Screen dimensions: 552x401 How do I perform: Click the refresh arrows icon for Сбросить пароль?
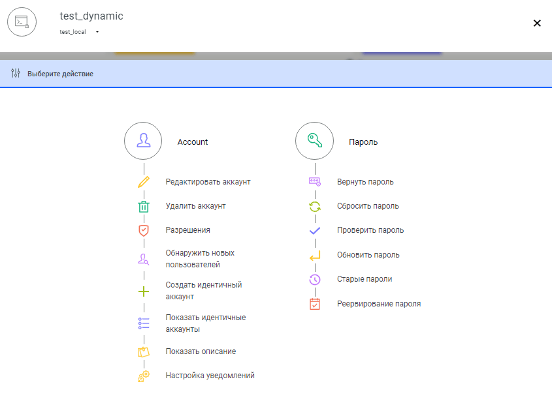point(315,207)
